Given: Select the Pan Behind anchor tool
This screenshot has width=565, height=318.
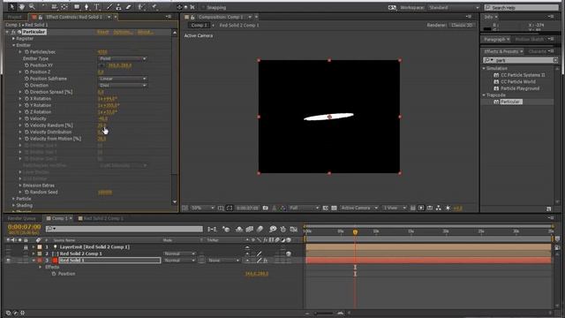Looking at the screenshot, I should click(64, 7).
